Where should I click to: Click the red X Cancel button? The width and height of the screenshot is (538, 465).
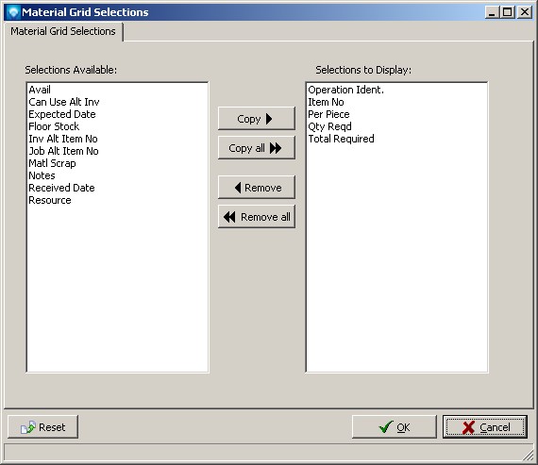click(485, 427)
